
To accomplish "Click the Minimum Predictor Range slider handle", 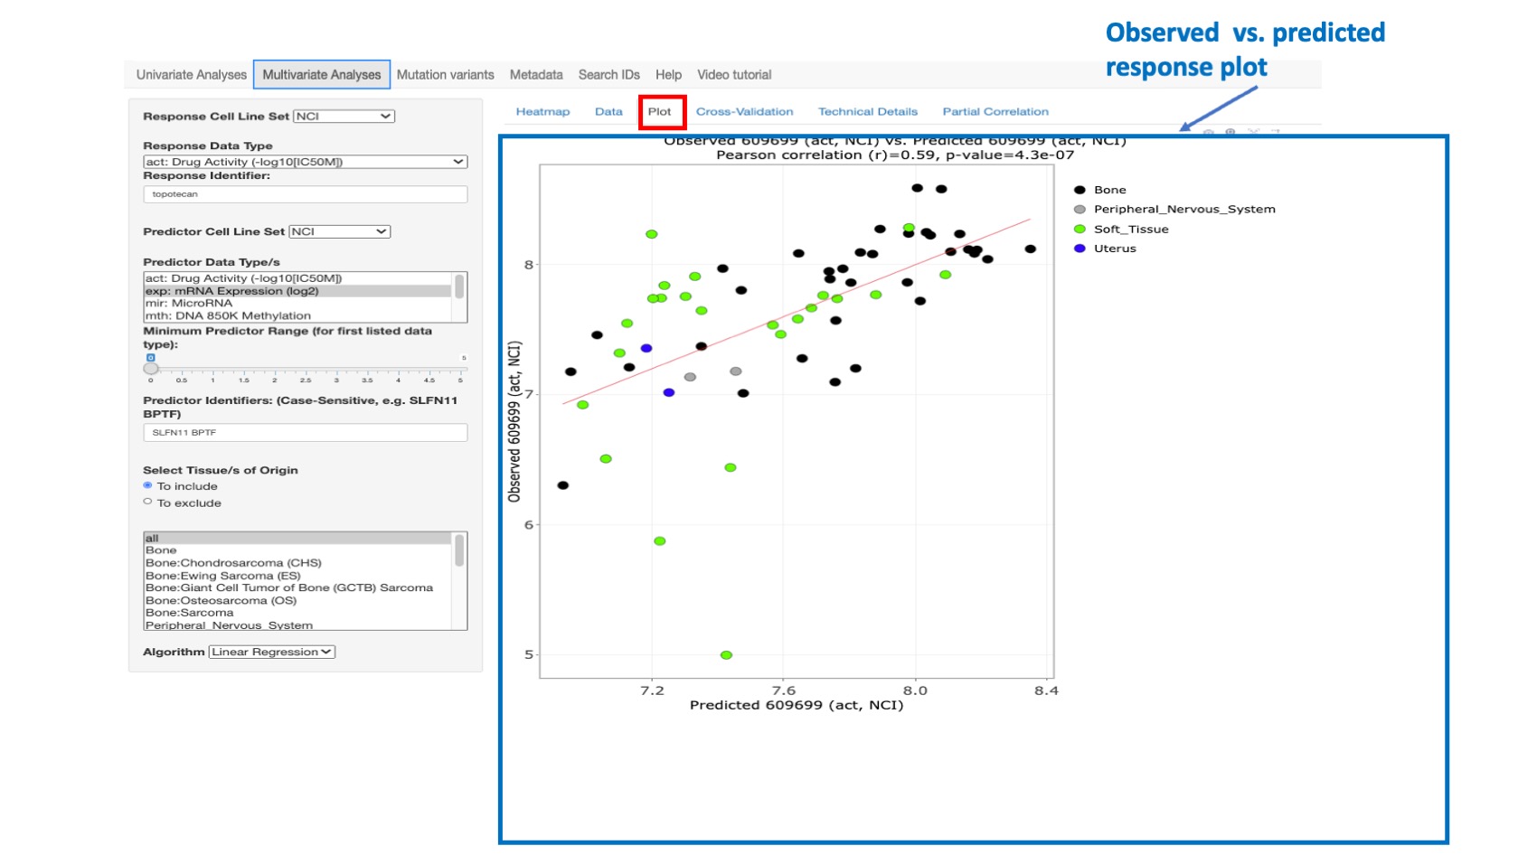I will 152,368.
